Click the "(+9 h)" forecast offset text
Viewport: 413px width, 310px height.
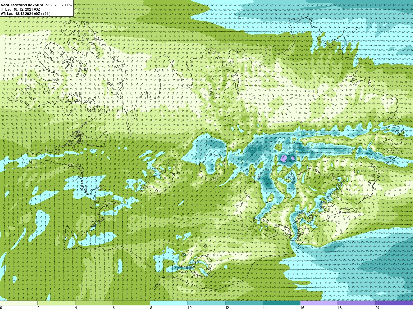(46, 14)
